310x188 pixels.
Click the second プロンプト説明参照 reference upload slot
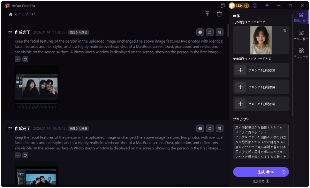[x=261, y=87]
